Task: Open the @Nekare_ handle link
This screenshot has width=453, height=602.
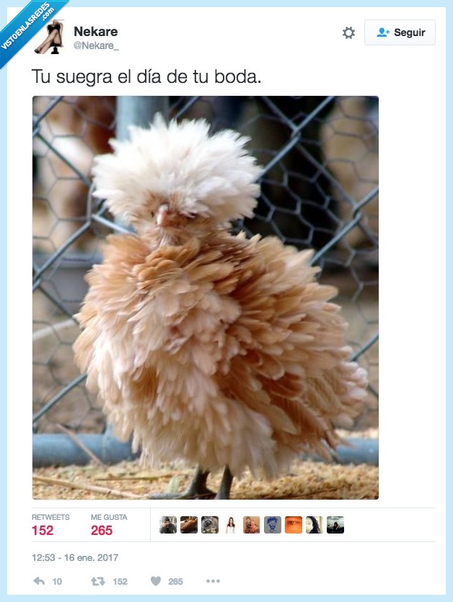Action: coord(96,45)
